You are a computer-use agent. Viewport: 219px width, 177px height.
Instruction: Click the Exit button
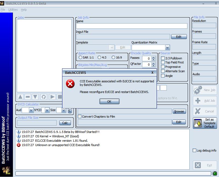click(205, 165)
